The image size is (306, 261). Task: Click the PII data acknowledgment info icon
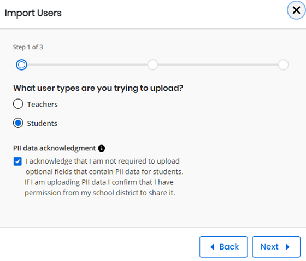point(102,148)
